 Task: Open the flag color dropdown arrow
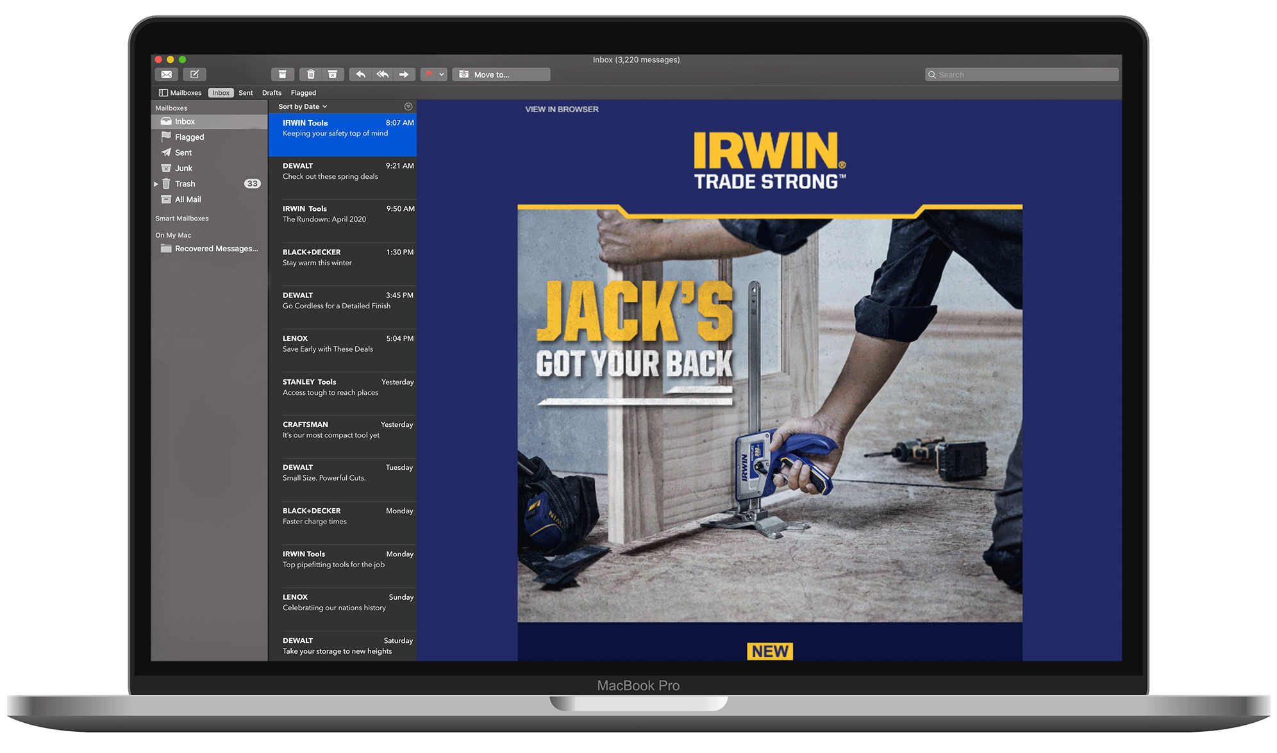(442, 74)
